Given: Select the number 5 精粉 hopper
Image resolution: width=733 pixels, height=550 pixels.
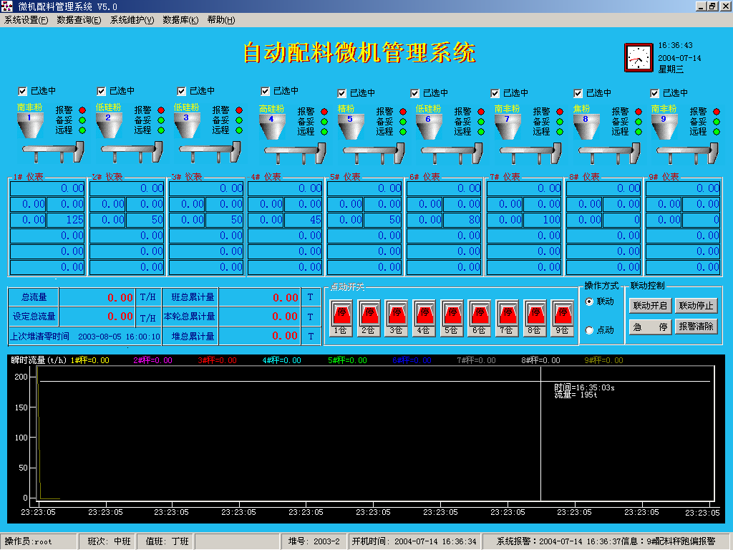Looking at the screenshot, I should pos(349,127).
